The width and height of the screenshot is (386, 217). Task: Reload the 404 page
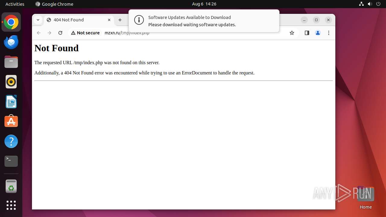(x=60, y=33)
